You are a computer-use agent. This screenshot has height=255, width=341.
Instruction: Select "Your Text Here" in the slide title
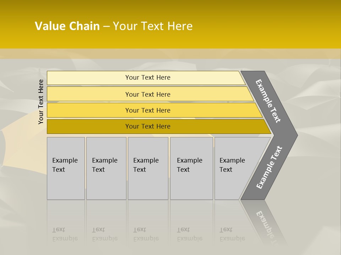(x=153, y=26)
